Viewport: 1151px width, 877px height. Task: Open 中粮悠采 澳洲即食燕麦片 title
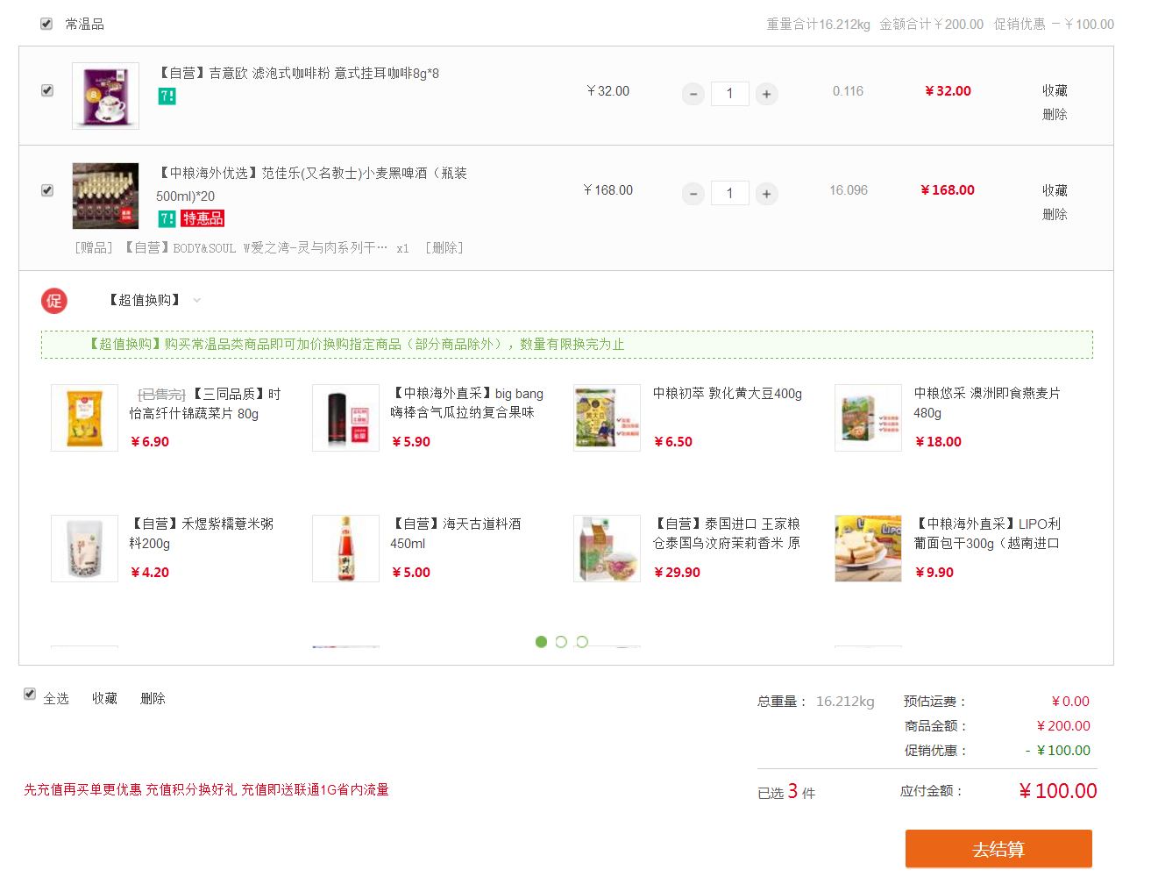[987, 403]
